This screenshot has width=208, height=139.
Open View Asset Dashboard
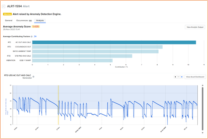pos(195,77)
